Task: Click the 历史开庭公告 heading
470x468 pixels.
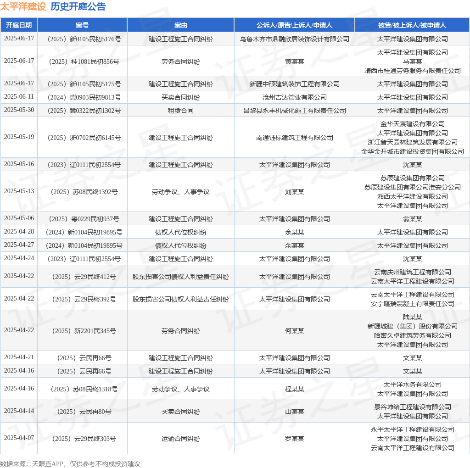Action: click(78, 6)
